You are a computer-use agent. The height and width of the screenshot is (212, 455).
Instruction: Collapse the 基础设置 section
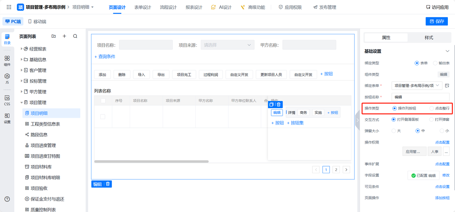pos(447,51)
